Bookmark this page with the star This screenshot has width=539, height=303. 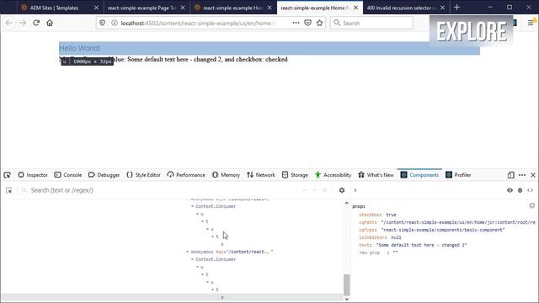point(320,23)
